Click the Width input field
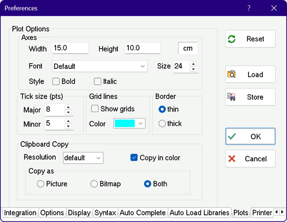Image resolution: width=287 pixels, height=222 pixels. pos(70,48)
